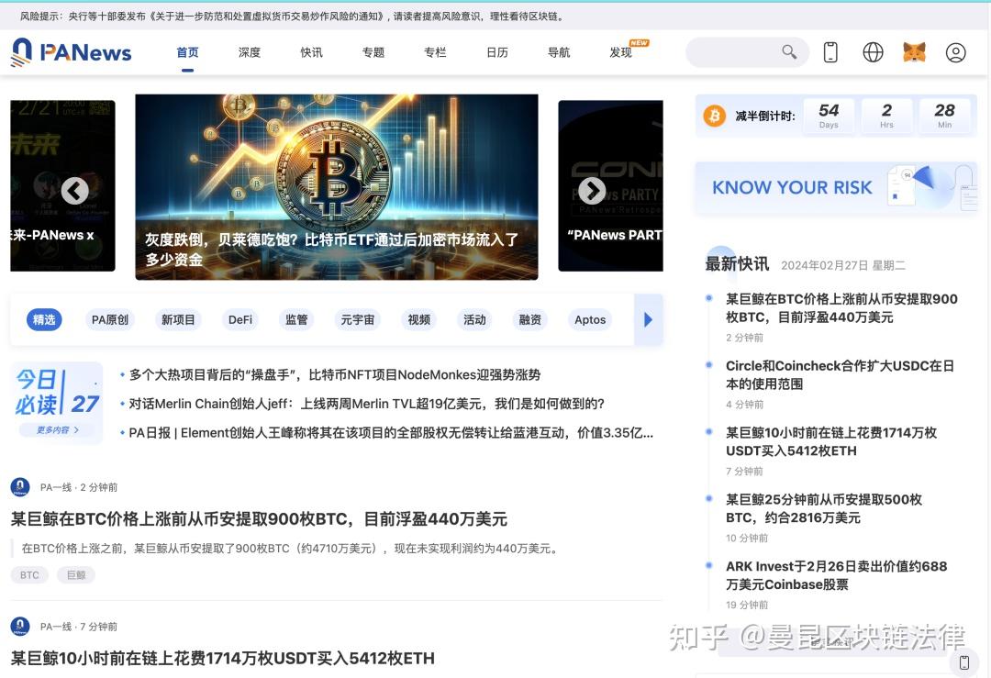Open sidebar news 买入5412枚ETH

pyautogui.click(x=831, y=441)
